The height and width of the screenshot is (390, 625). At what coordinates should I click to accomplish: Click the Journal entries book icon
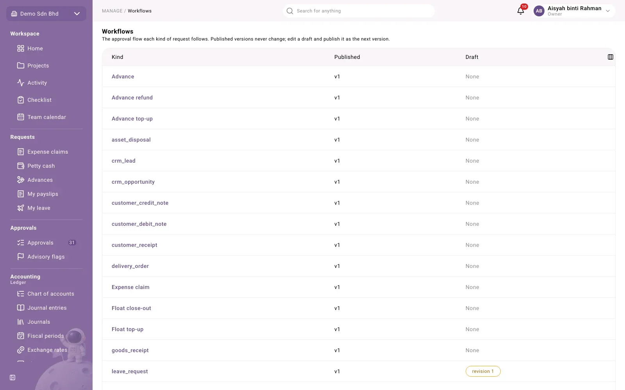click(x=21, y=308)
